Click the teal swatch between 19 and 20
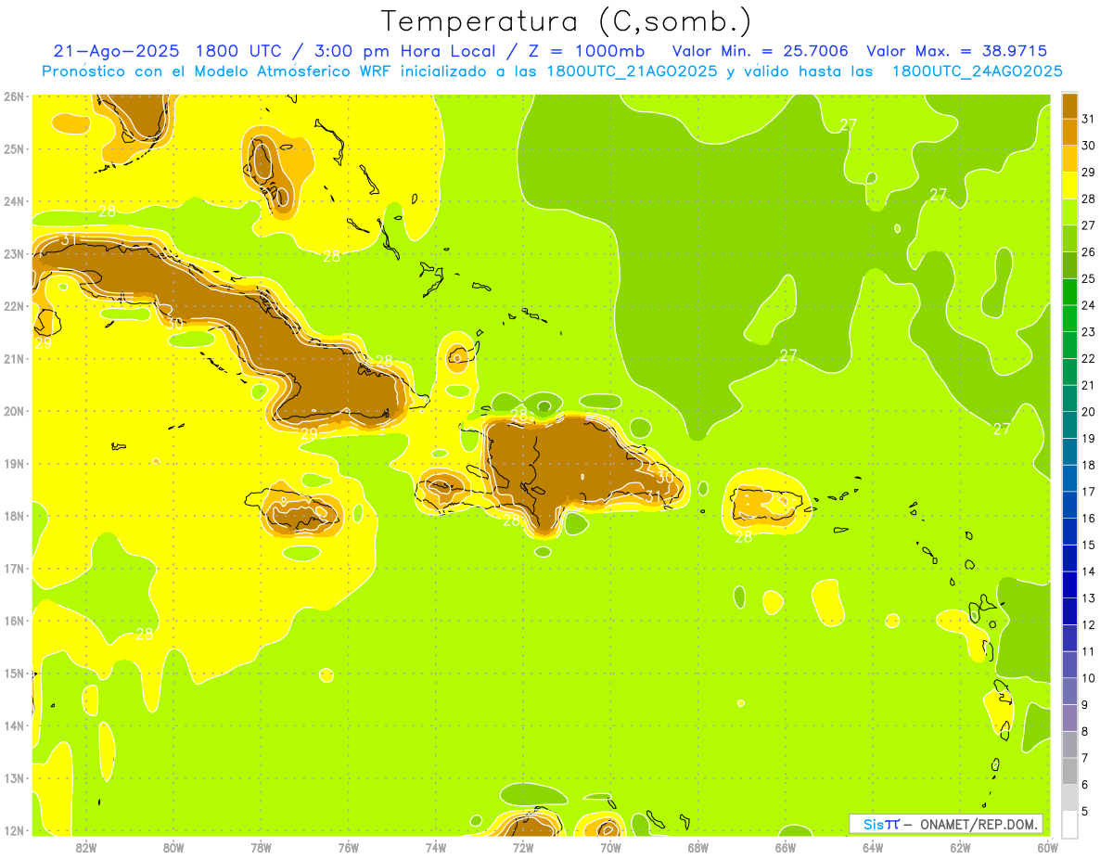Screen dimensions: 1113x860 (x=1069, y=425)
